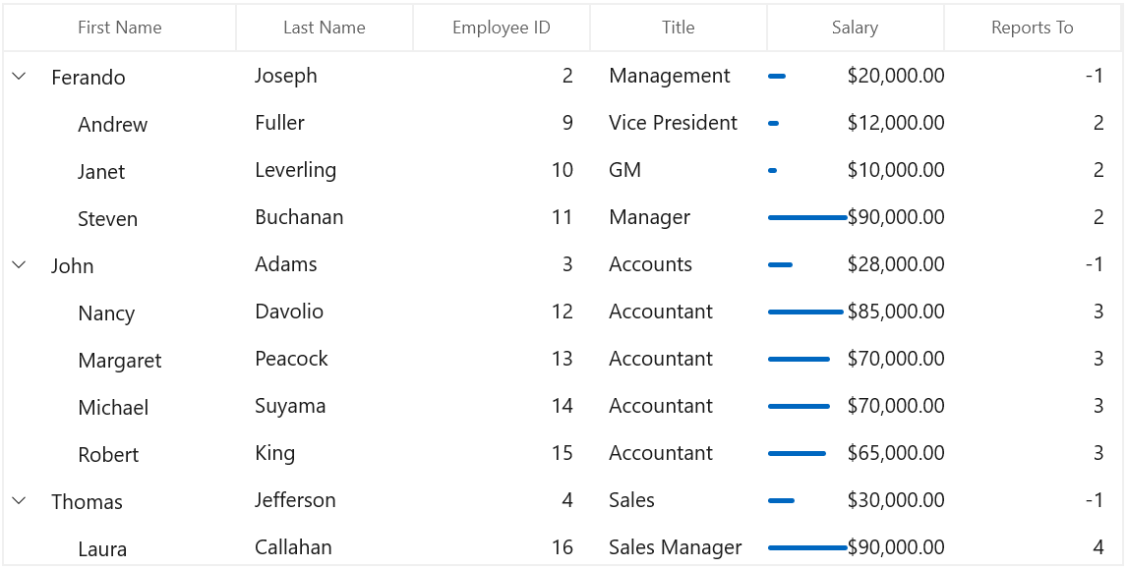Screen dimensions: 1127x569
Task: Select first name cell Laura
Action: click(103, 549)
